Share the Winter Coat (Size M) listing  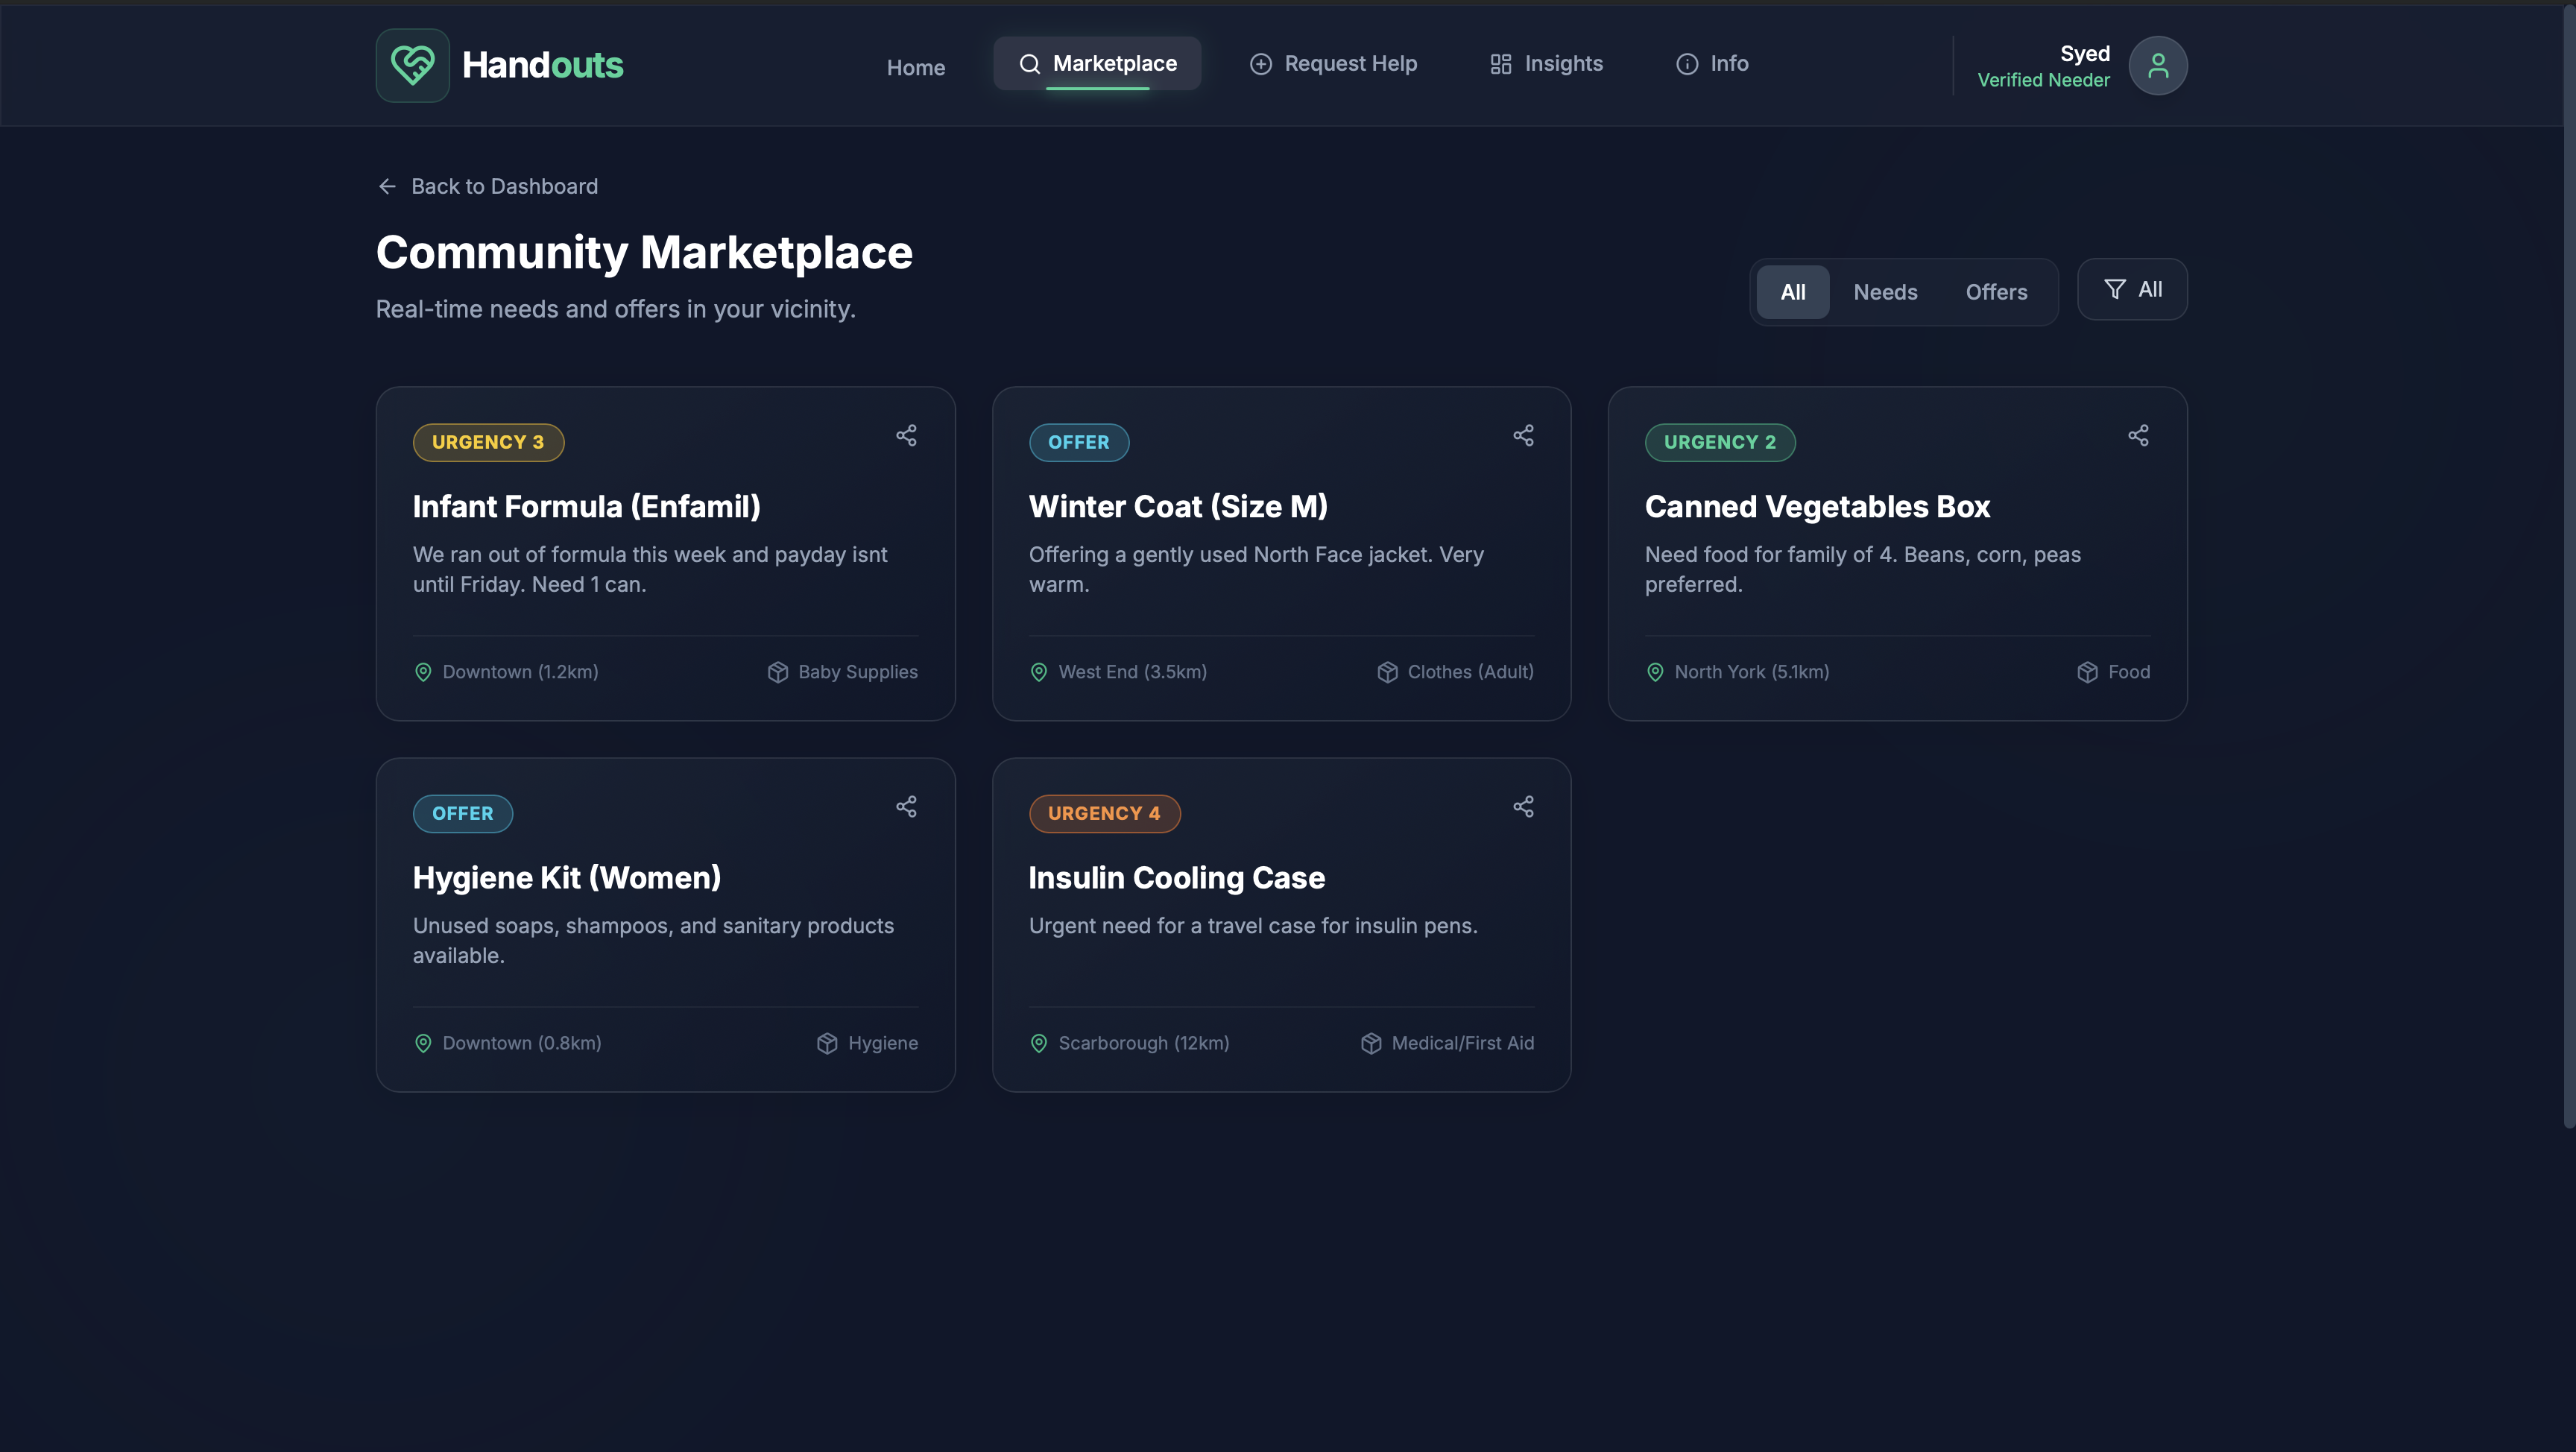[x=1522, y=435]
